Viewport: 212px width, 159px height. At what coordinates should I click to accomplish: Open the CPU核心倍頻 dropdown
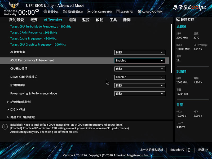click(140, 69)
